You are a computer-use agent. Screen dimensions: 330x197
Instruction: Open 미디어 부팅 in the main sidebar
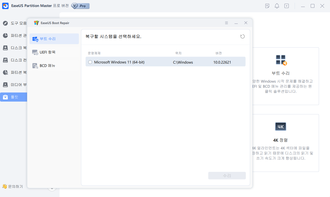coord(14,85)
